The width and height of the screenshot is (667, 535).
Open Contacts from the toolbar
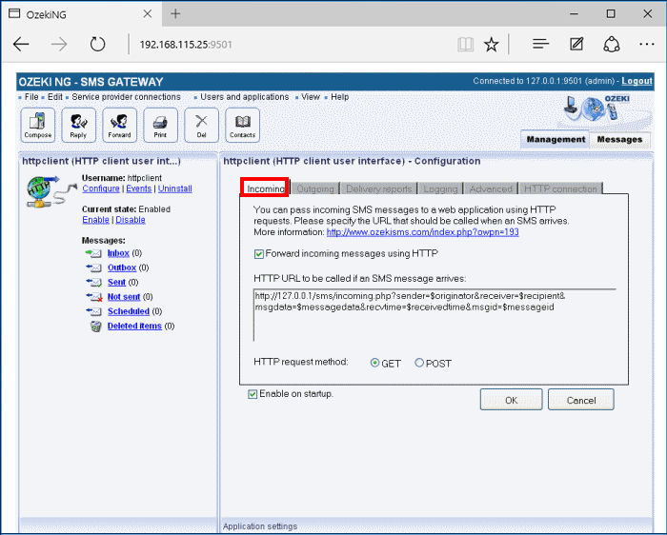[242, 124]
